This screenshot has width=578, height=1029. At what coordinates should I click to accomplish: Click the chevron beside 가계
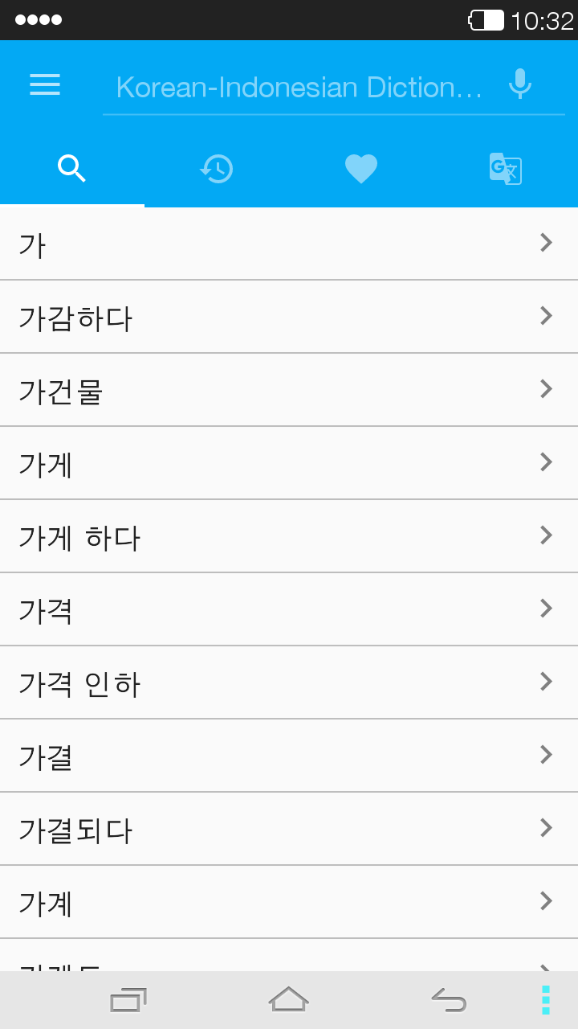[546, 901]
